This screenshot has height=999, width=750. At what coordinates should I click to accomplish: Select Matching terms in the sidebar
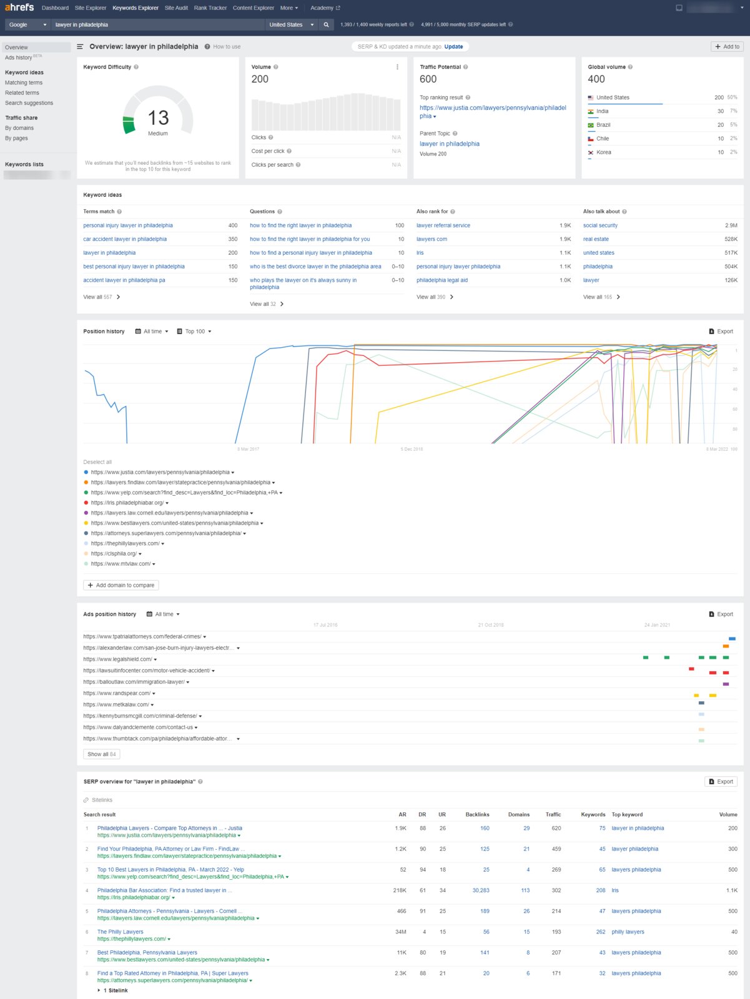(x=24, y=82)
